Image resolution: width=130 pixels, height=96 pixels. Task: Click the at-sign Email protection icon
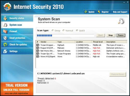tap(5, 38)
